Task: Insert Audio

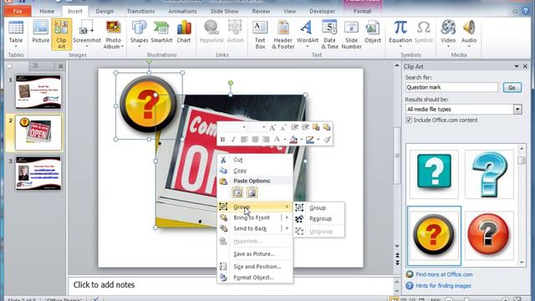Action: click(469, 34)
